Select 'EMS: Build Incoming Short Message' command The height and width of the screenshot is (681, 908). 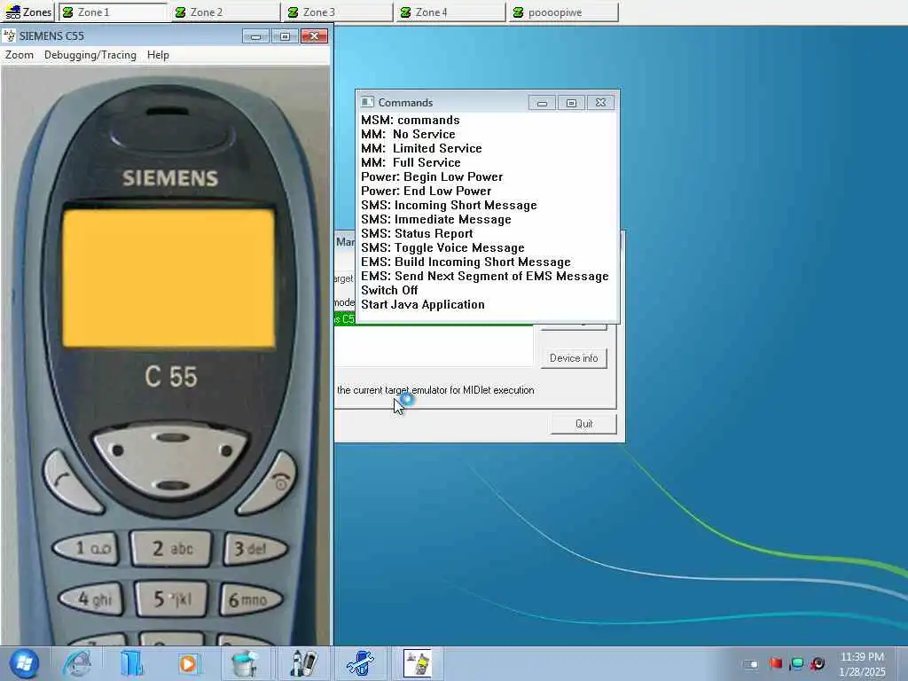[466, 262]
